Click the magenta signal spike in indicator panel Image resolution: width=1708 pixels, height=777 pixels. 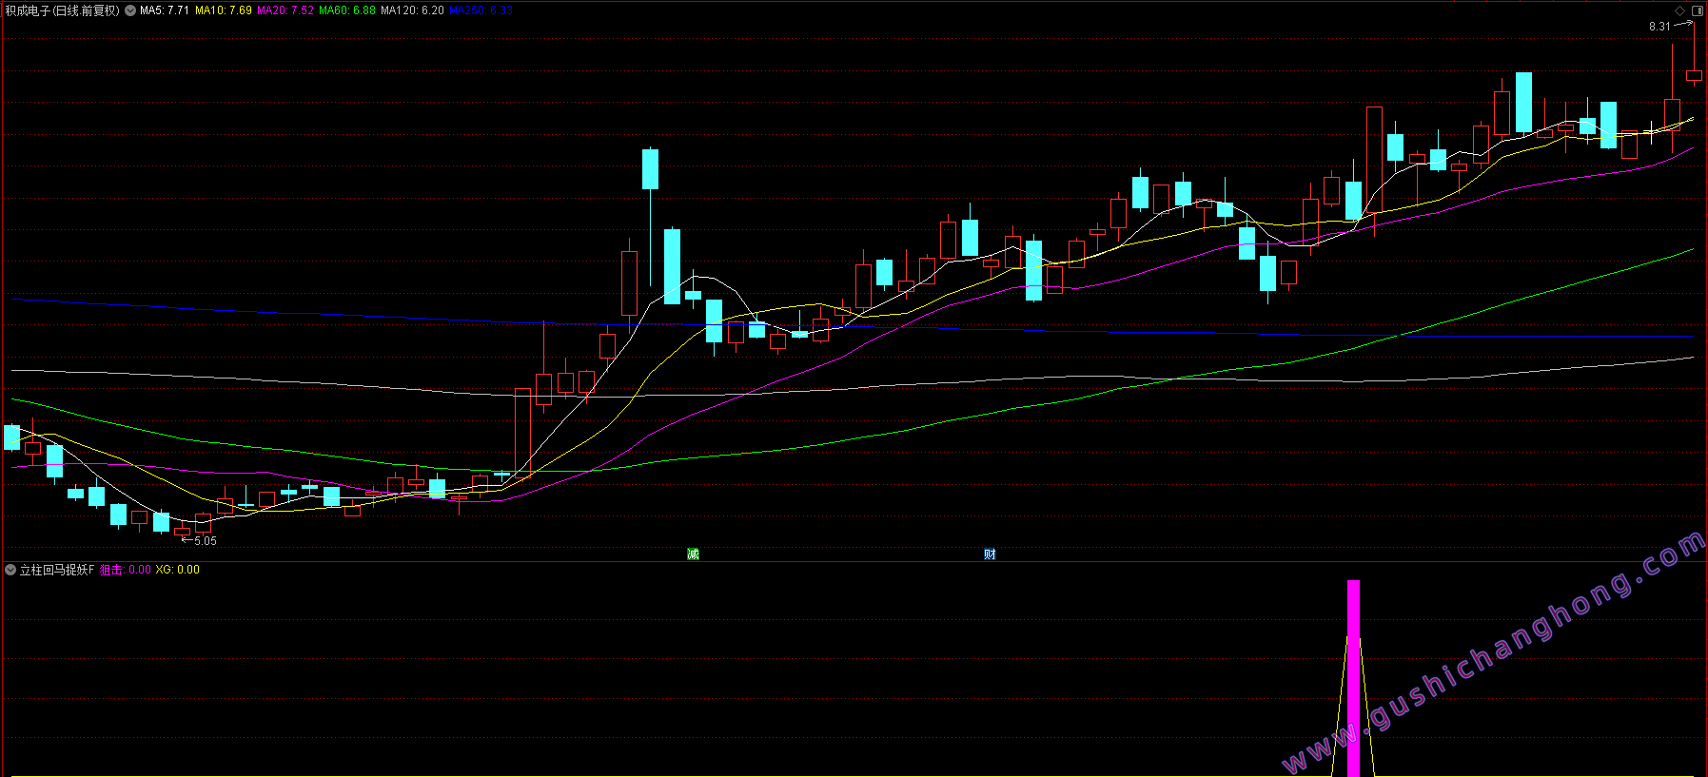[x=1353, y=678]
